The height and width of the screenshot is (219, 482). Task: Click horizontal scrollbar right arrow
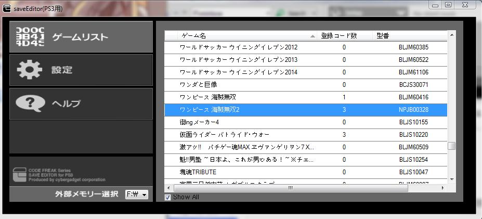click(x=442, y=188)
